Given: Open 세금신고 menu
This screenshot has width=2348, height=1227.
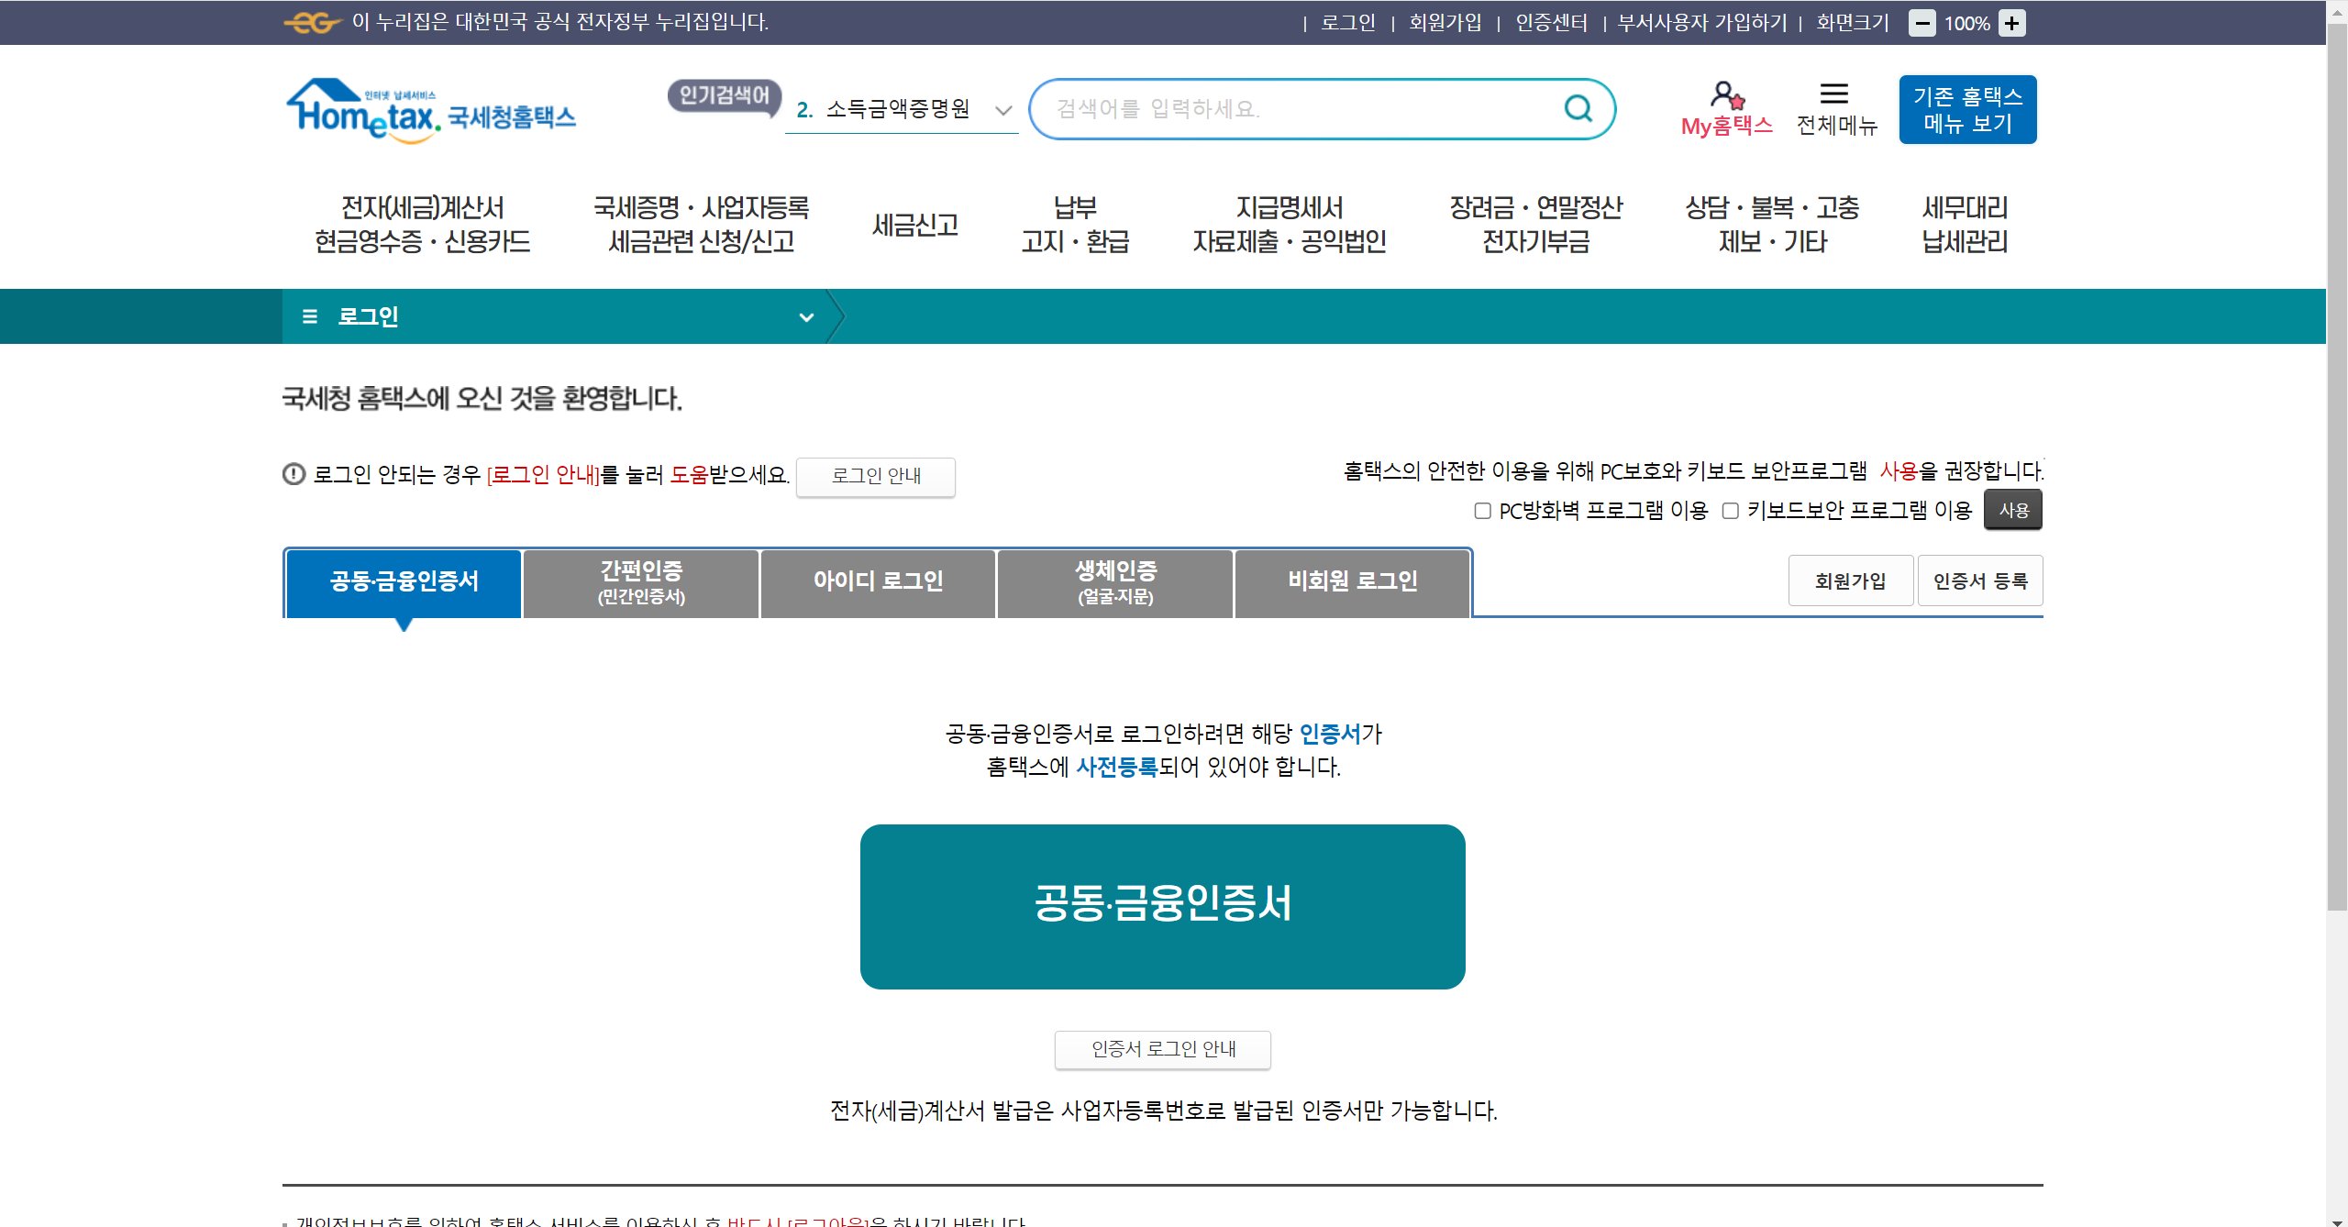Looking at the screenshot, I should [914, 225].
